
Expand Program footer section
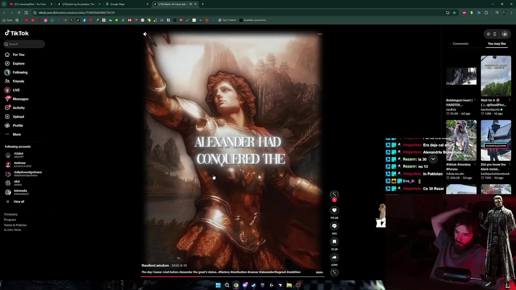pyautogui.click(x=10, y=220)
